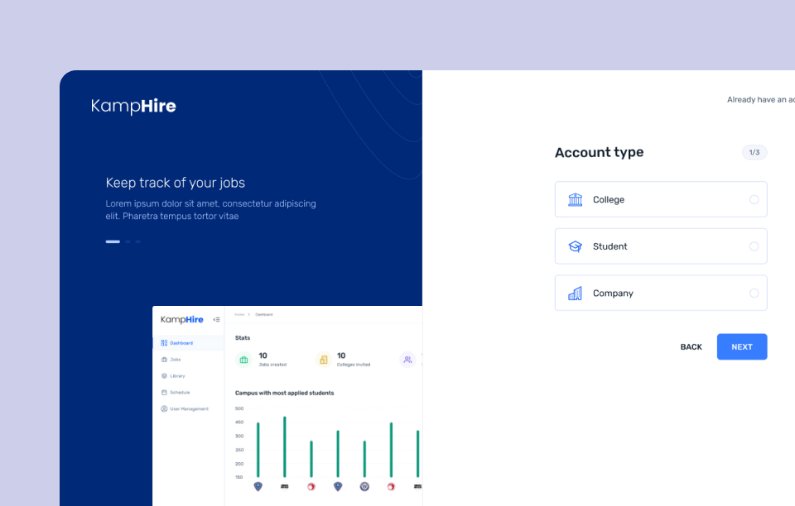The width and height of the screenshot is (795, 506).
Task: Open Dashboard in preview sidebar
Action: point(188,343)
